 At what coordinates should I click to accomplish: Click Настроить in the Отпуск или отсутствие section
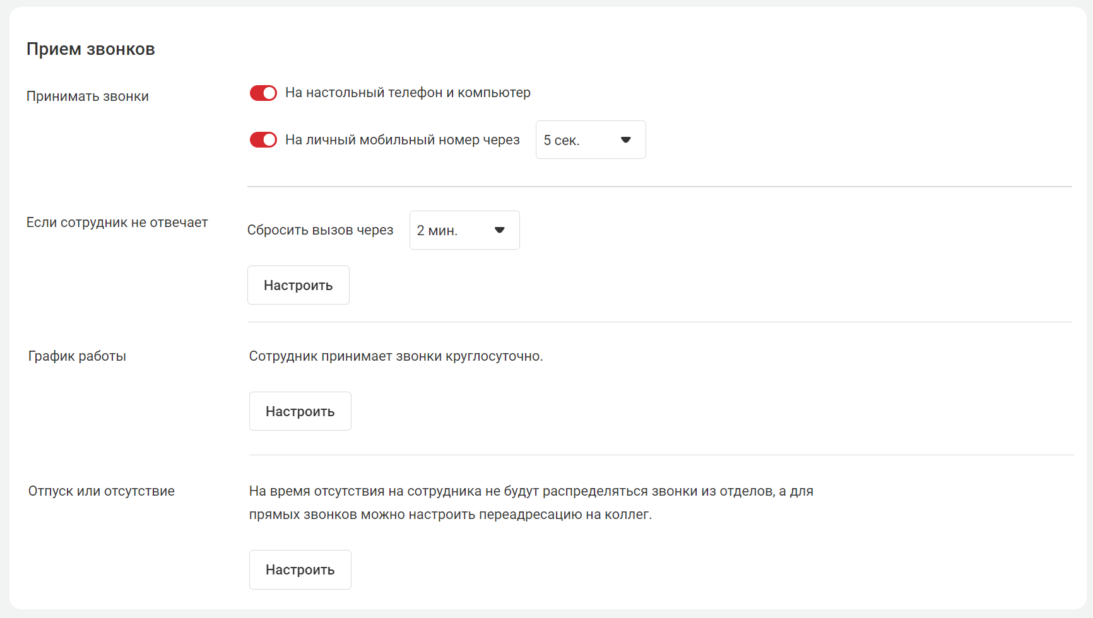[300, 569]
